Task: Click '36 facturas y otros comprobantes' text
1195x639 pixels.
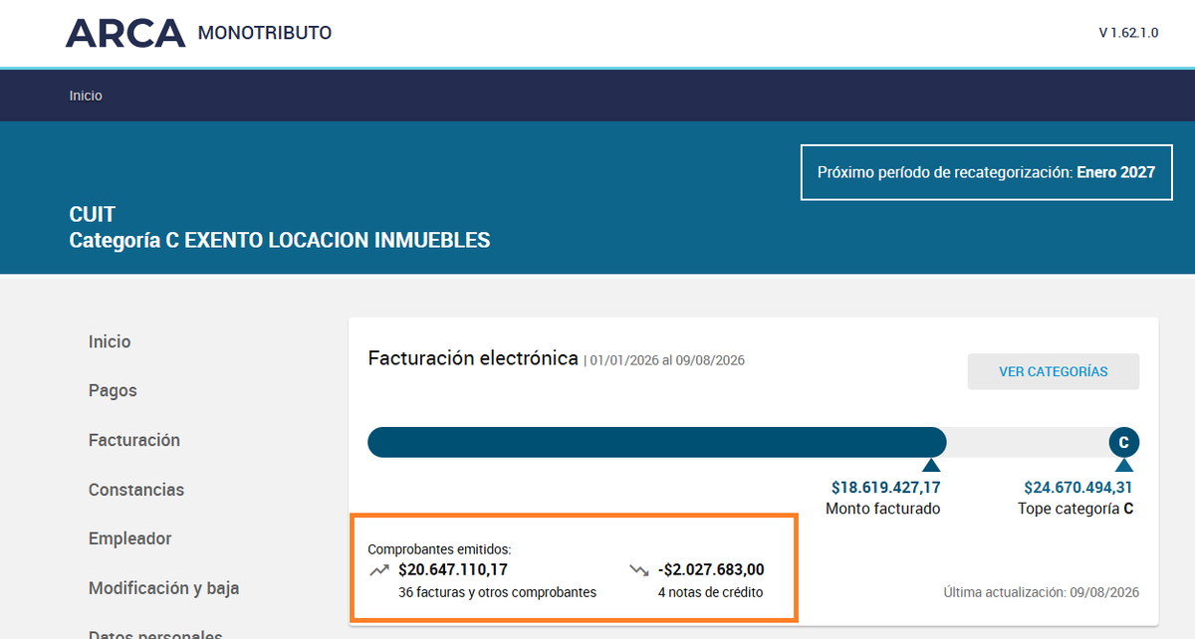Action: click(x=497, y=592)
